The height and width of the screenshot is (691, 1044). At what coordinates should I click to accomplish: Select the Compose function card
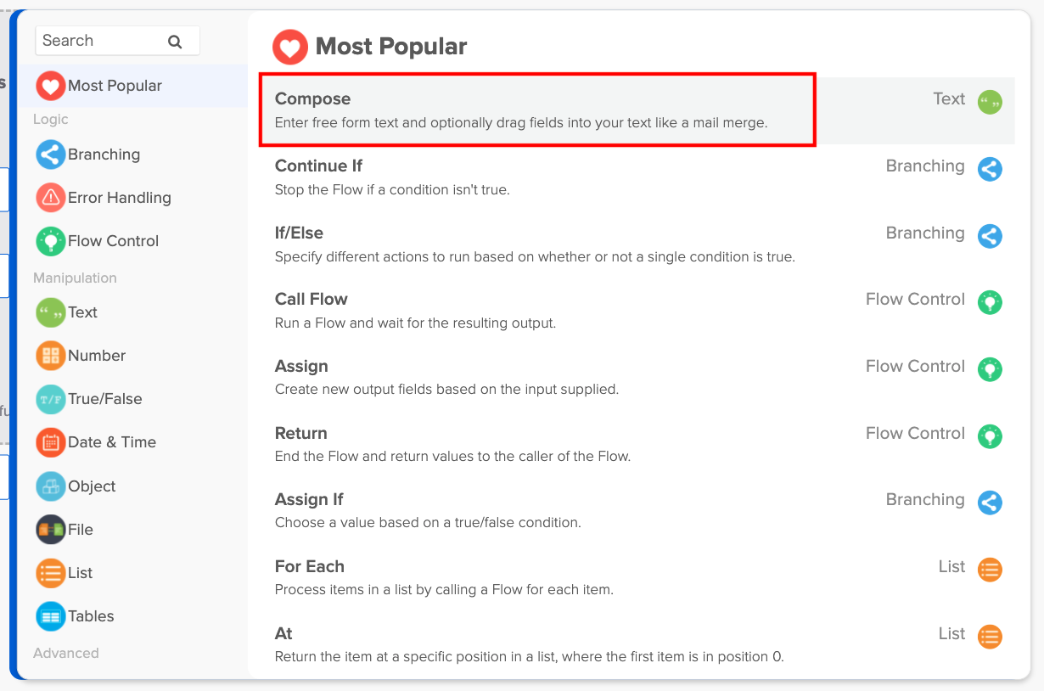tap(536, 110)
